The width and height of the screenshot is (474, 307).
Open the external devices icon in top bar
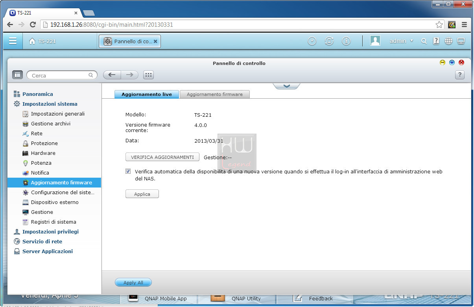pyautogui.click(x=329, y=41)
